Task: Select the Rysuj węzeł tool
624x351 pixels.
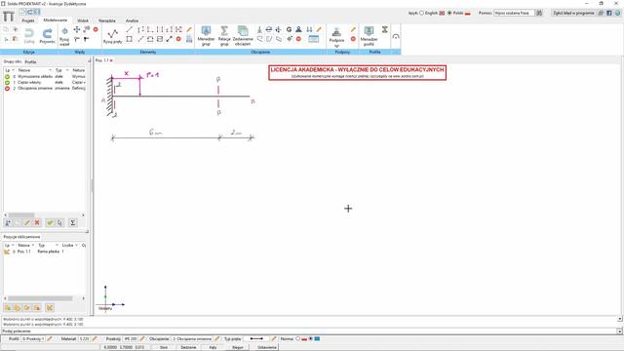Action: pyautogui.click(x=64, y=36)
